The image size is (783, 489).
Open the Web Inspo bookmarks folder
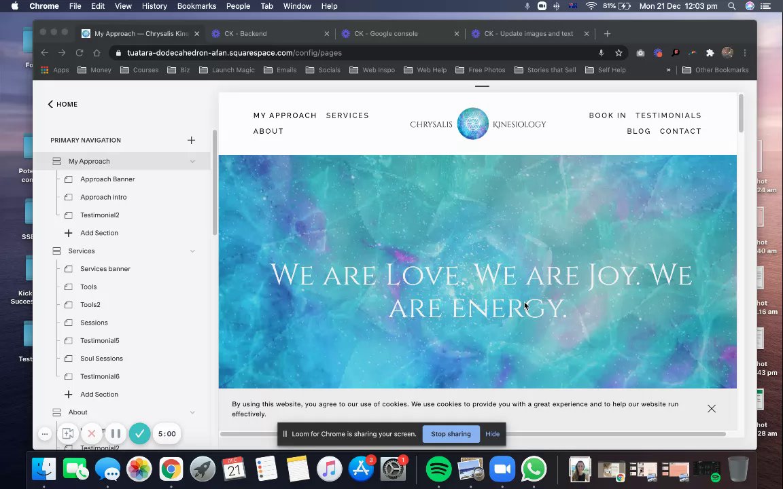(x=372, y=70)
